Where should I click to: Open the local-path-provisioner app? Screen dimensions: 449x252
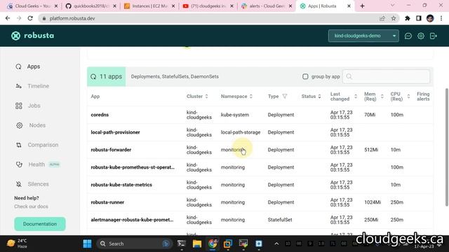[x=115, y=132]
